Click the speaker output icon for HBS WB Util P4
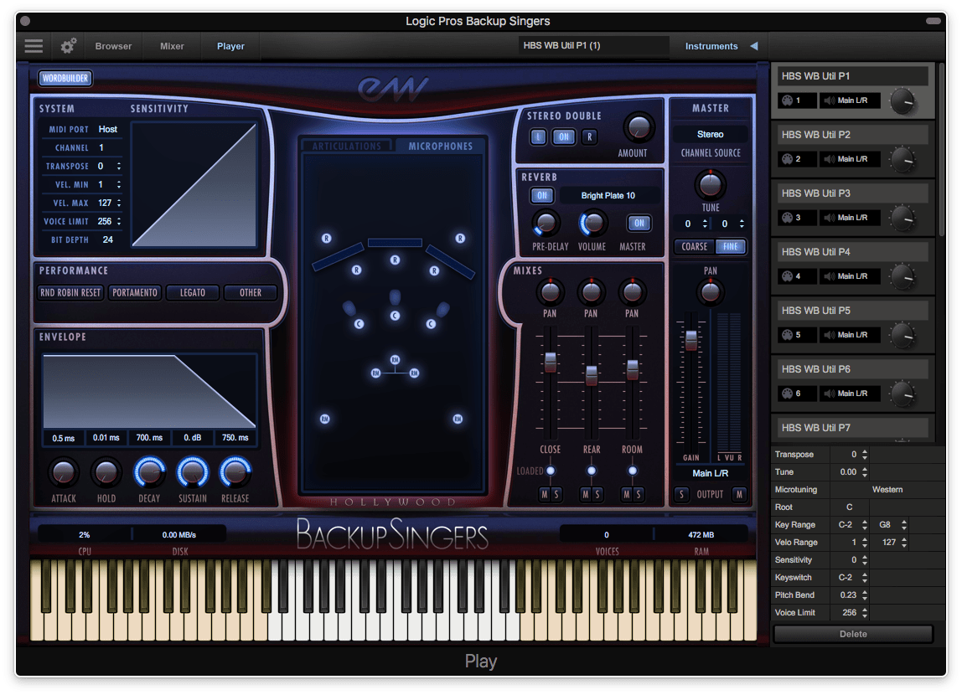The image size is (962, 695). pos(830,276)
